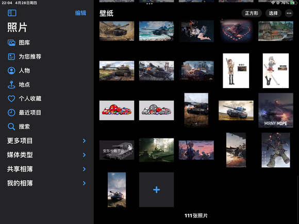Tap the 编辑 edit link
This screenshot has width=299, height=224.
pos(80,13)
